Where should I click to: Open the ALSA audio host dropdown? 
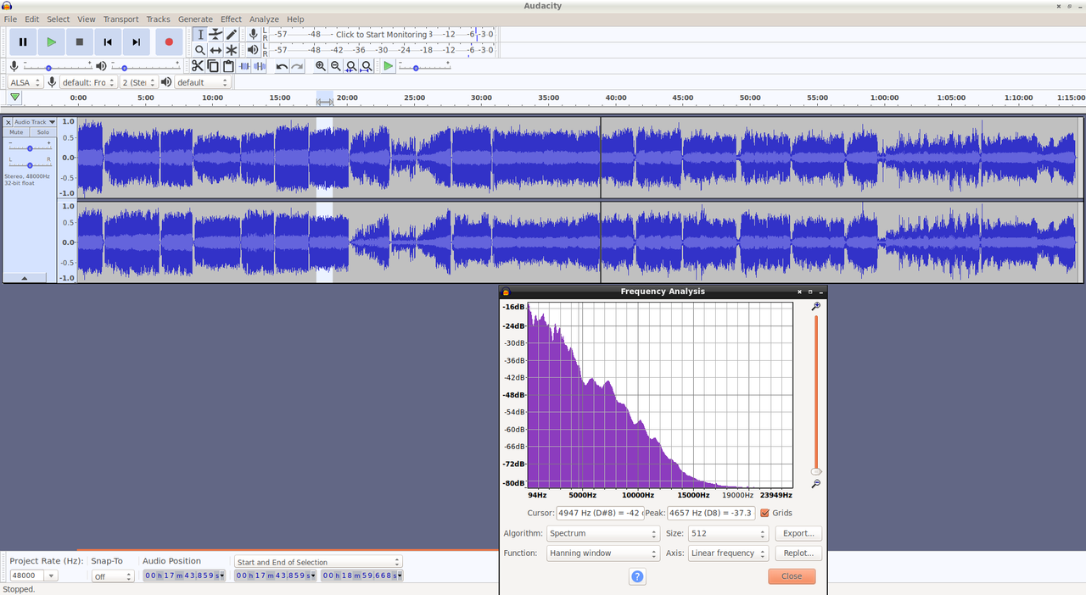coord(25,82)
